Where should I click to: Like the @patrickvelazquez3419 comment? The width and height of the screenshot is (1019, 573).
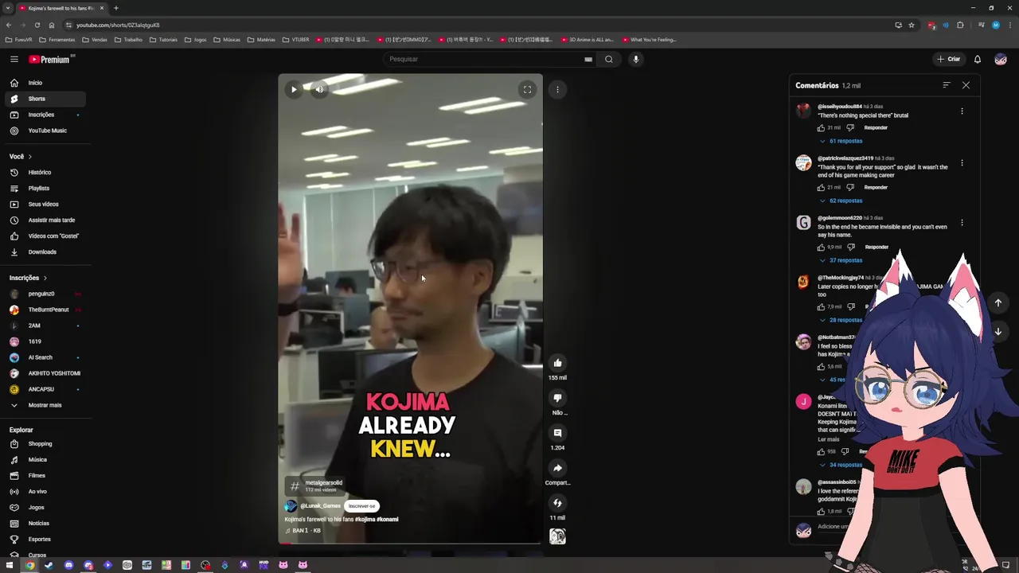821,187
